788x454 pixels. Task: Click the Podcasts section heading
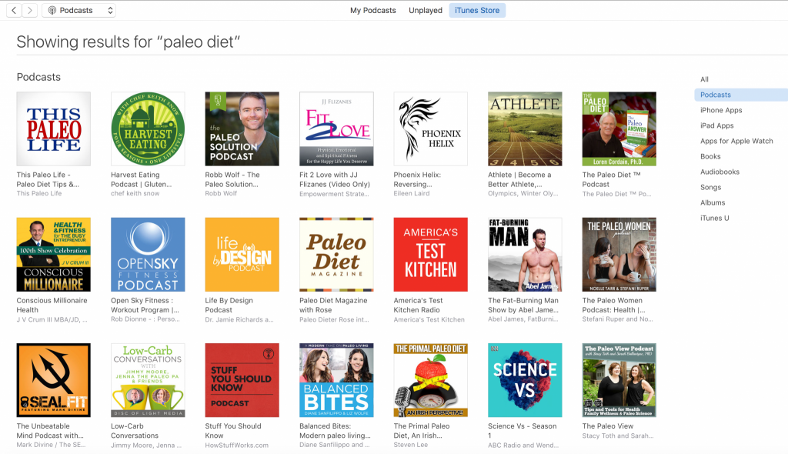point(38,77)
